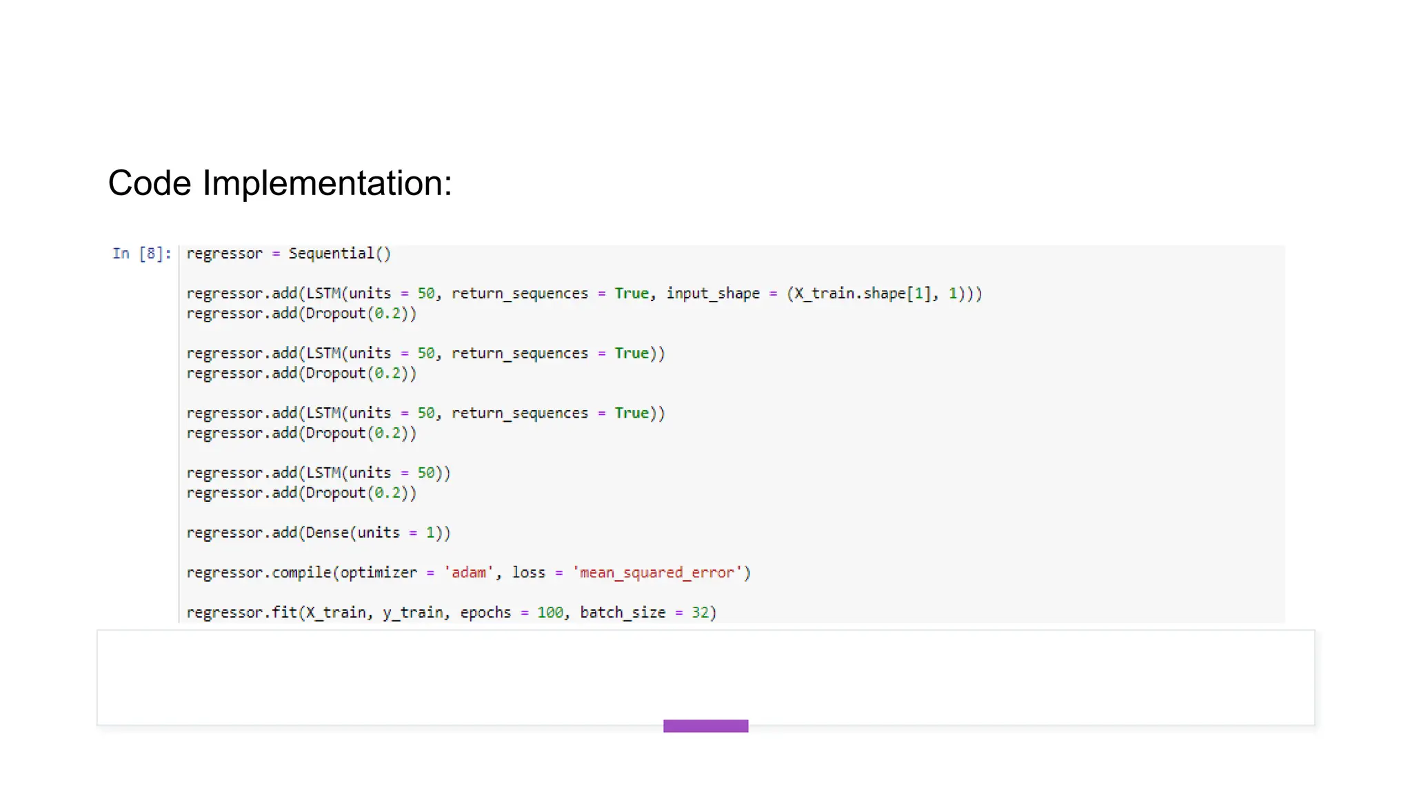Click the 'mean_squared_error' loss string
The image size is (1412, 794).
pos(657,573)
